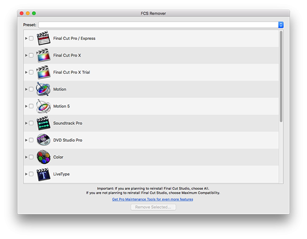This screenshot has height=239, width=307.
Task: Select the Motion checkbox
Action: tap(31, 89)
